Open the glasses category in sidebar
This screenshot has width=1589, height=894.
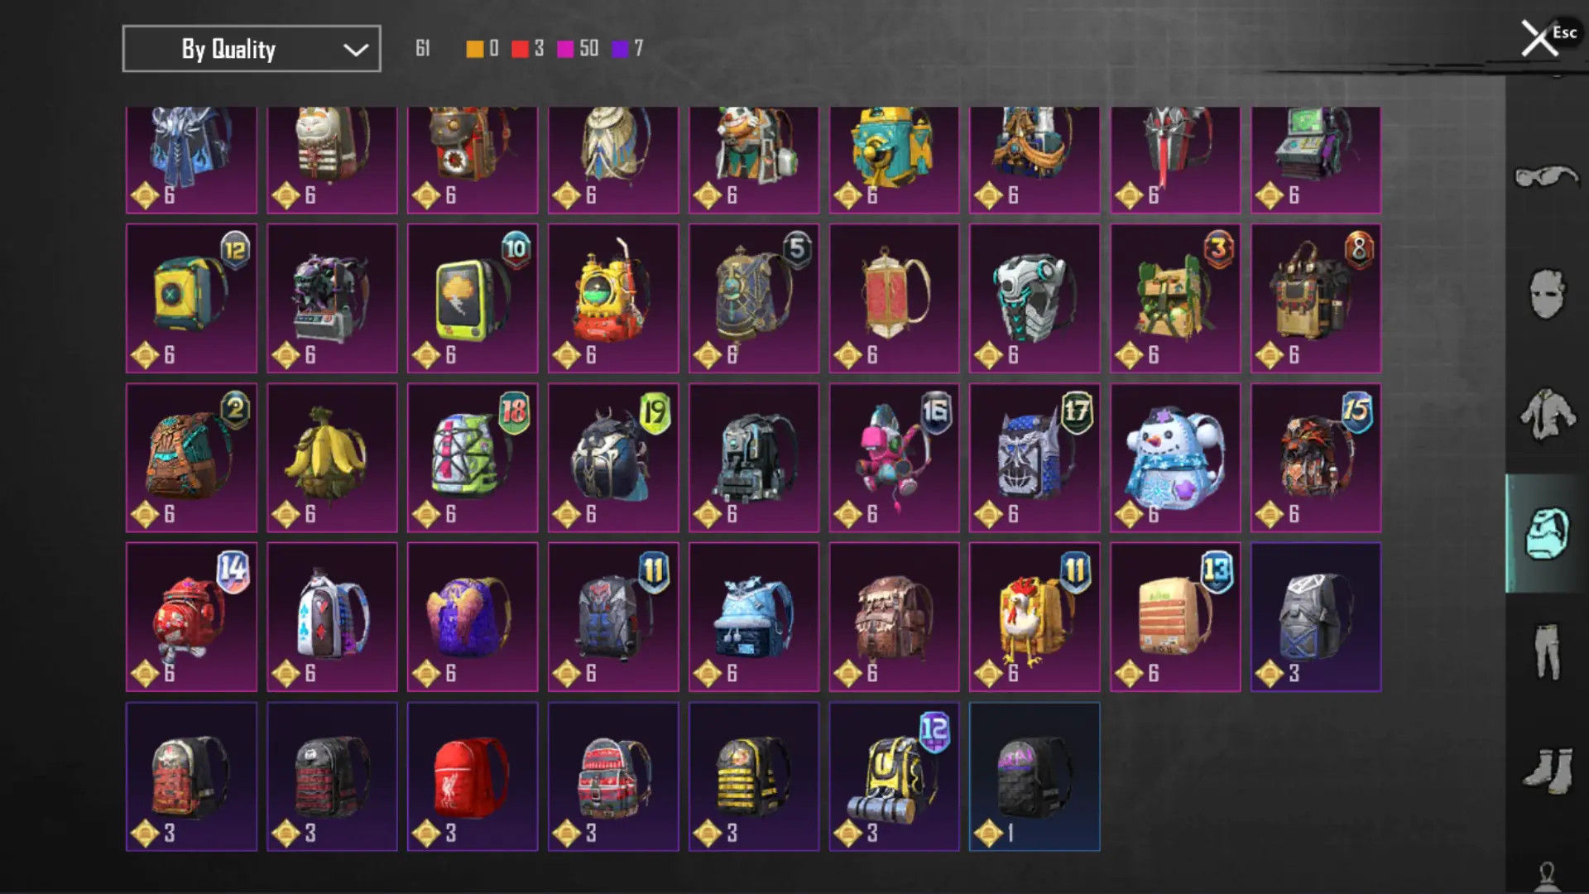pyautogui.click(x=1546, y=176)
